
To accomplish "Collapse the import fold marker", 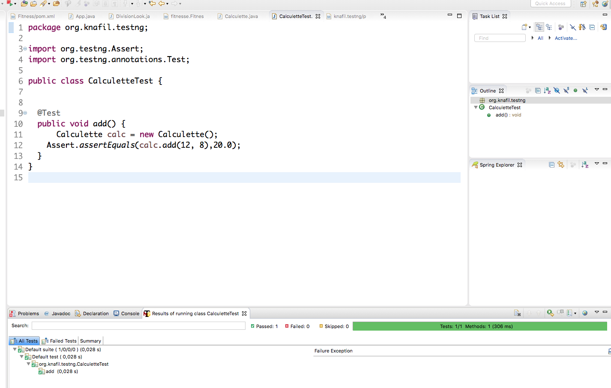I will (x=25, y=49).
